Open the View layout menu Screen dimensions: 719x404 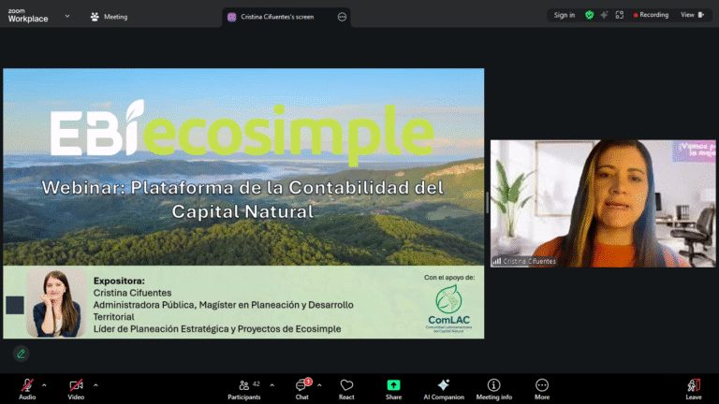[692, 15]
